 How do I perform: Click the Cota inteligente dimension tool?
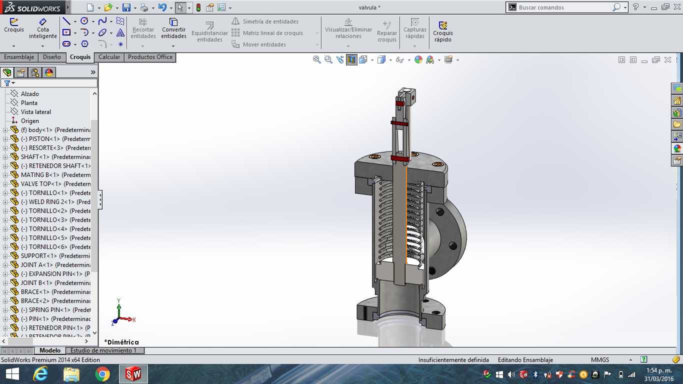[43, 29]
